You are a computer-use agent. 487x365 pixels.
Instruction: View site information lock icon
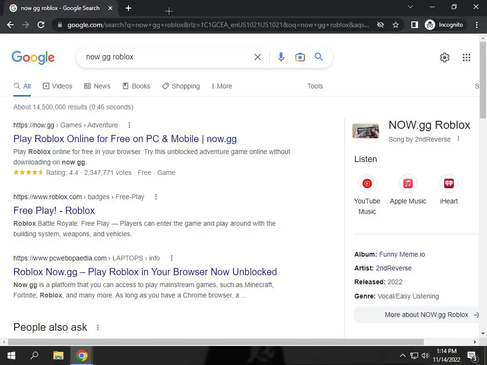tap(60, 25)
